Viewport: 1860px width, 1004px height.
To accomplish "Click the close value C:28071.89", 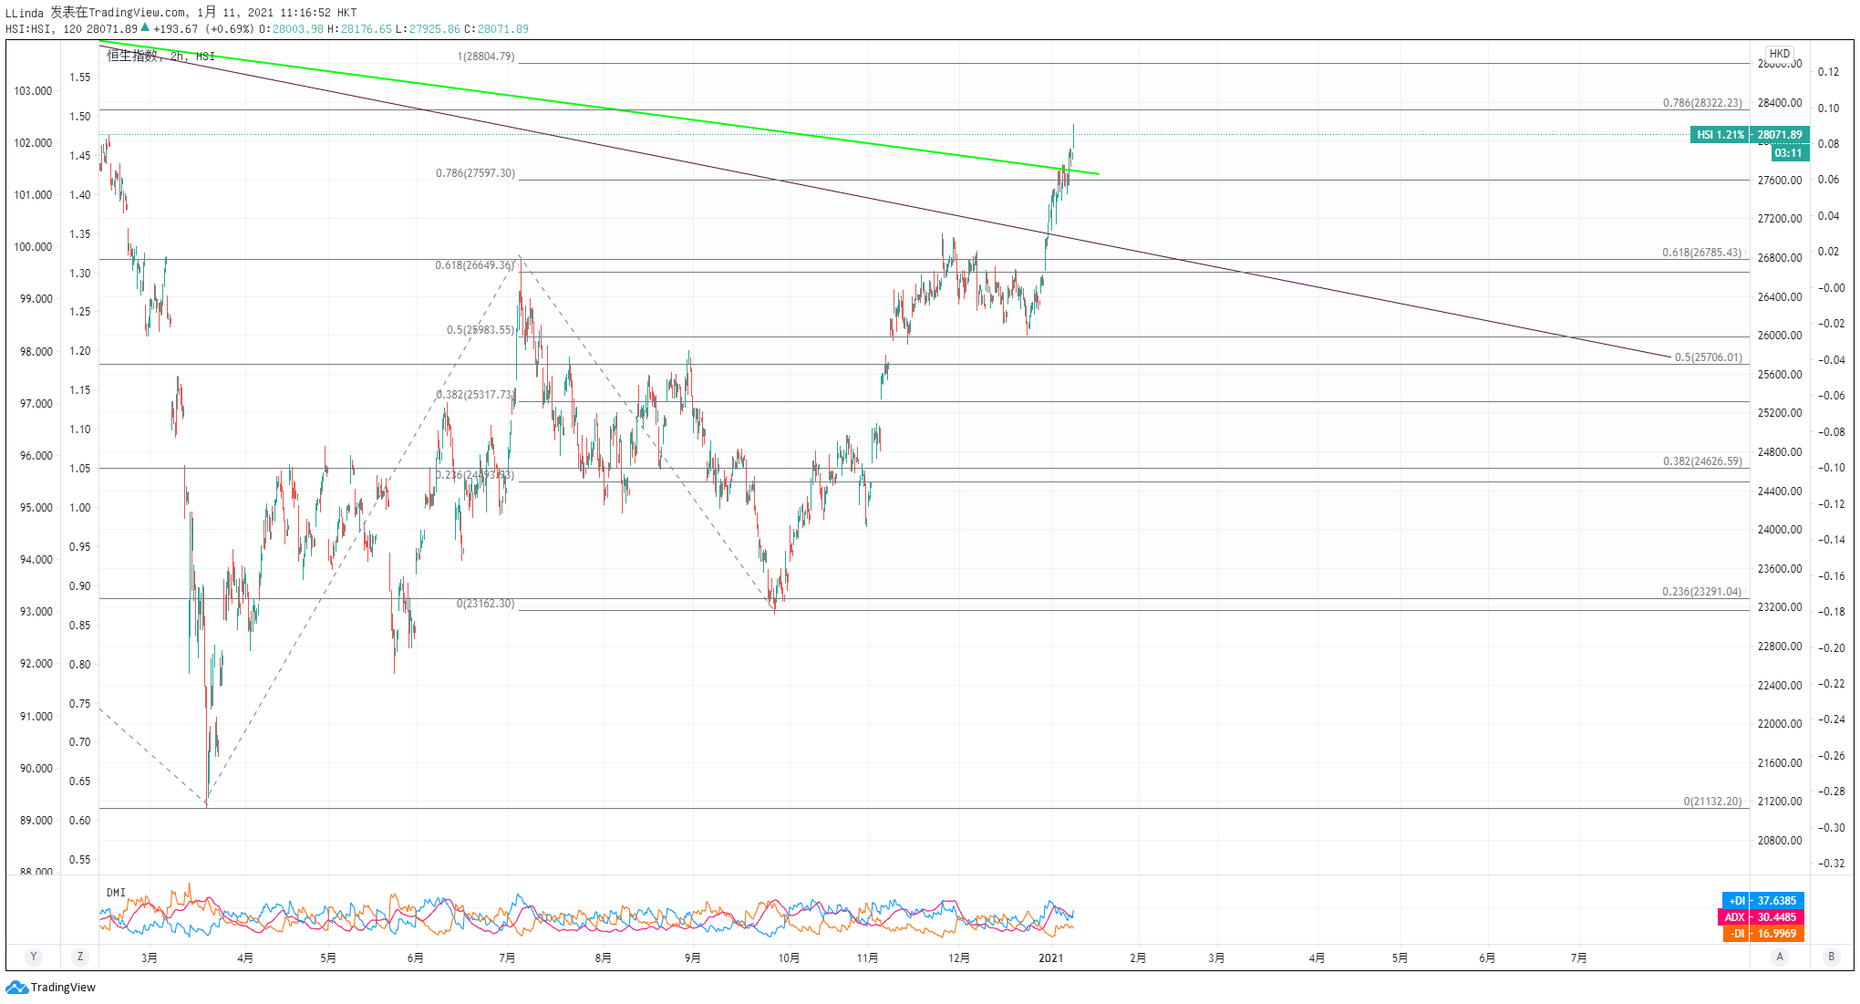I will point(496,29).
